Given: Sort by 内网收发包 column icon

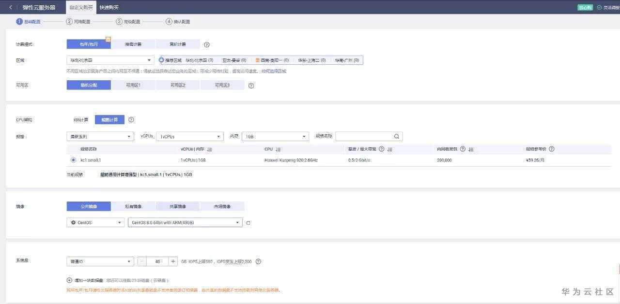Looking at the screenshot, I should (471, 149).
